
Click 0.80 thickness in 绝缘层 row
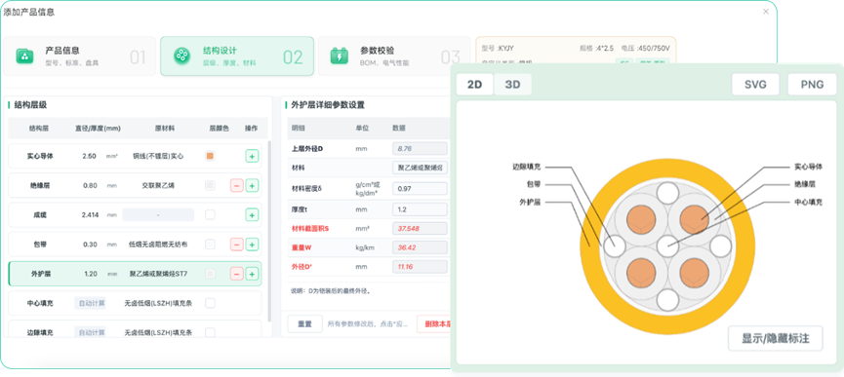coord(90,186)
